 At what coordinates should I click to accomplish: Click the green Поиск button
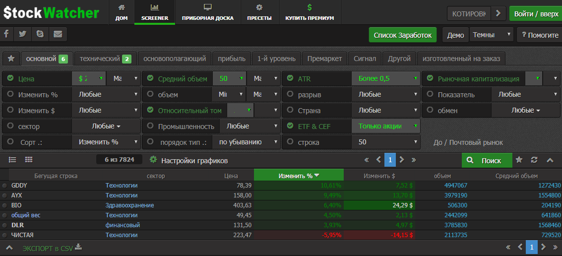click(486, 160)
